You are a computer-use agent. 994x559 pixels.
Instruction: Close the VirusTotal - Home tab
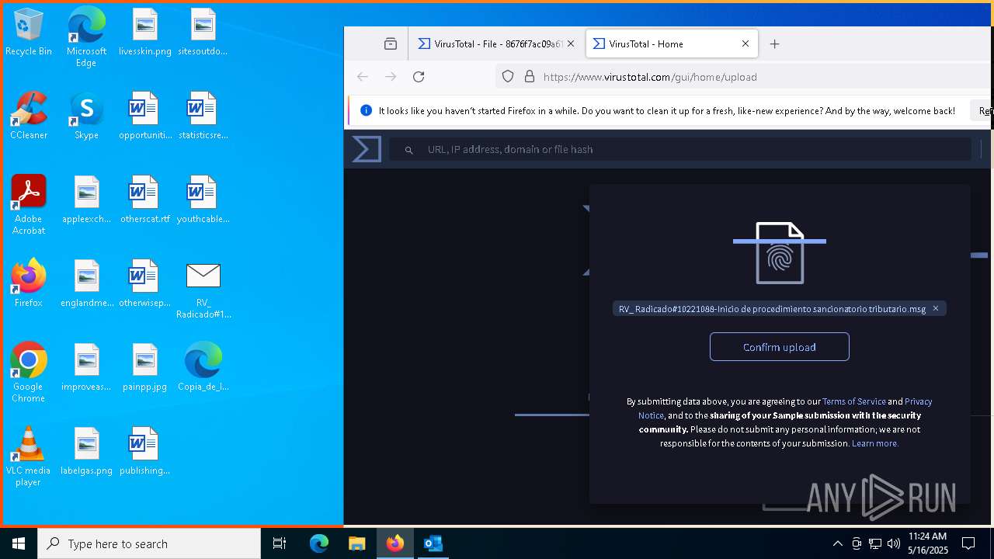745,44
